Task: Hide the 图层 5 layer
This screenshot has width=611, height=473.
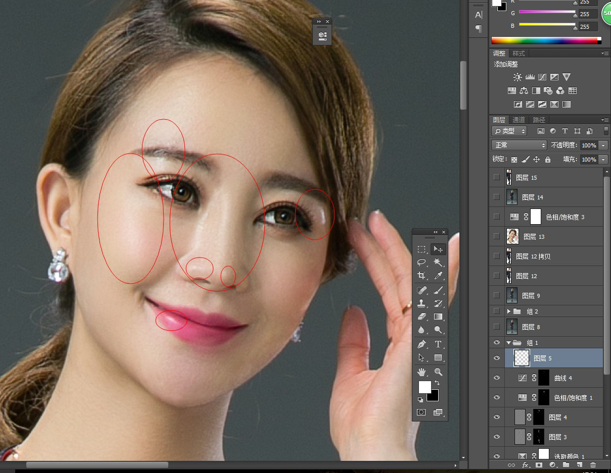Action: tap(497, 358)
